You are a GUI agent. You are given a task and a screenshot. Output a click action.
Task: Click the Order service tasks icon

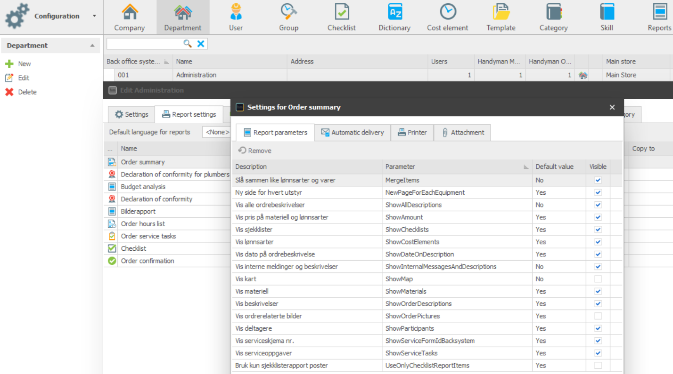coord(112,236)
